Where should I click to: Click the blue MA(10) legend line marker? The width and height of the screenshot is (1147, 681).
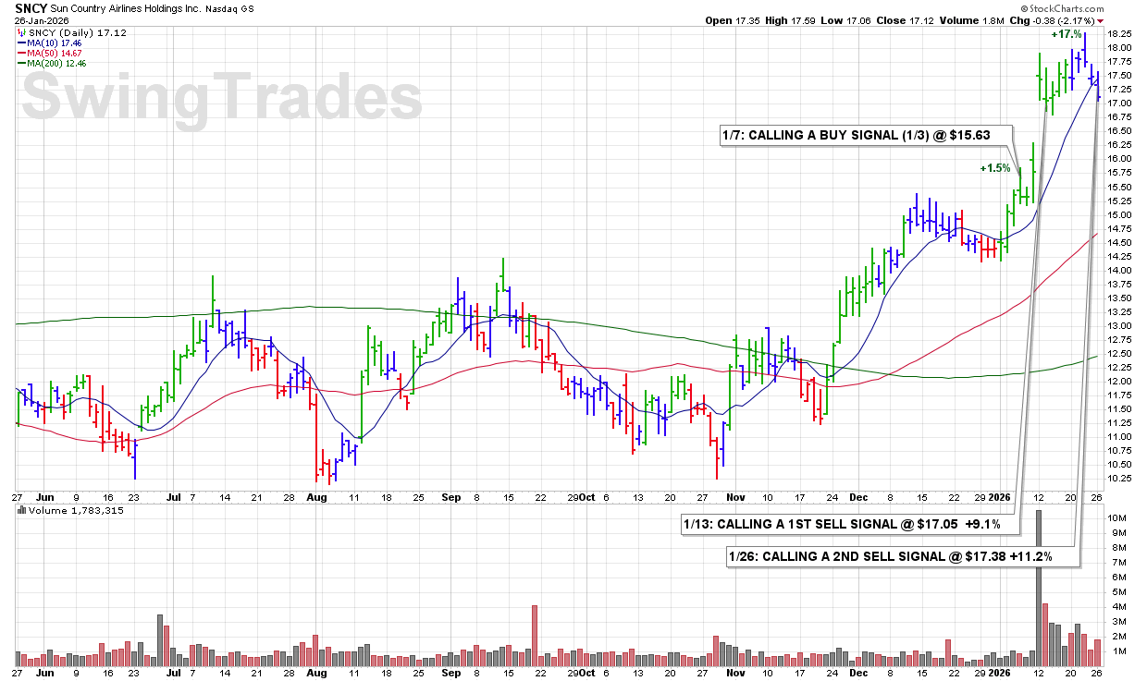click(x=23, y=43)
